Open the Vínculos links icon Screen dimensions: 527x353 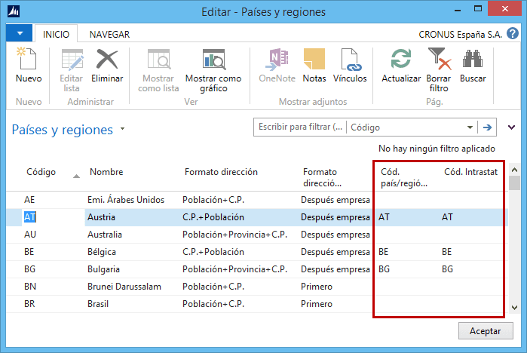[350, 59]
